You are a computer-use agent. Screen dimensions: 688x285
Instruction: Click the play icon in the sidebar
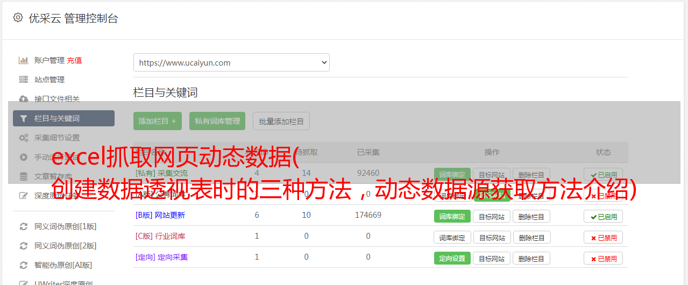pos(23,157)
